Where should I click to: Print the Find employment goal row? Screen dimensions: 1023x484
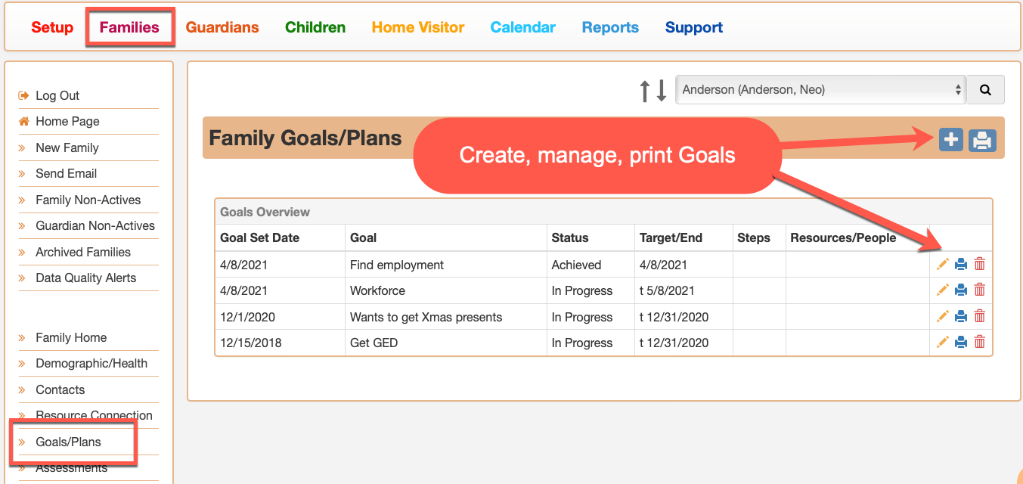coord(961,264)
